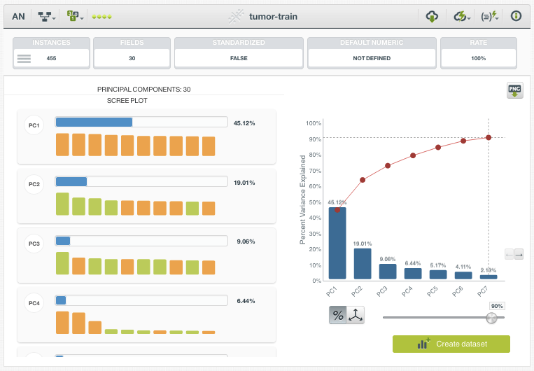Click the tumor-train title
This screenshot has height=371, width=534.
[x=274, y=15]
